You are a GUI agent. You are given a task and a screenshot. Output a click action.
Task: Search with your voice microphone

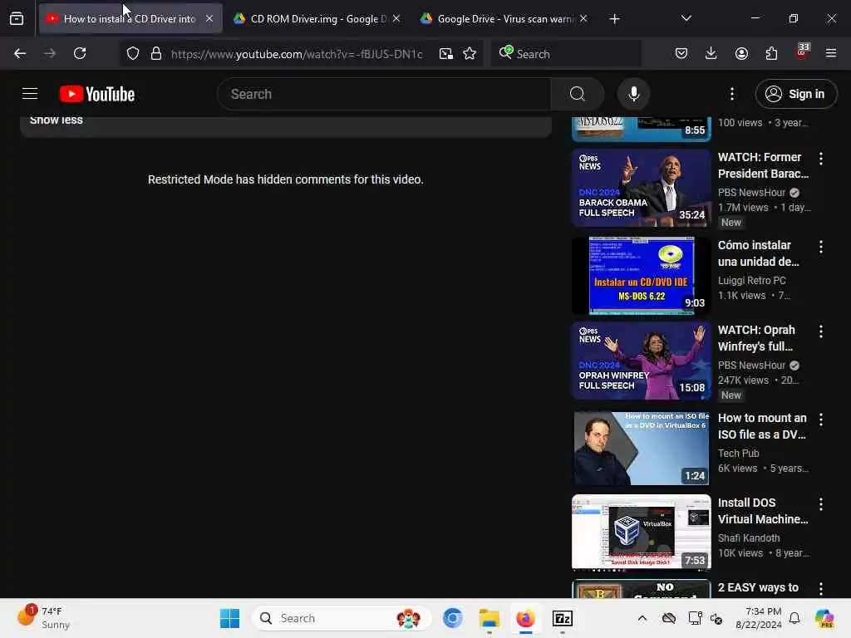633,94
